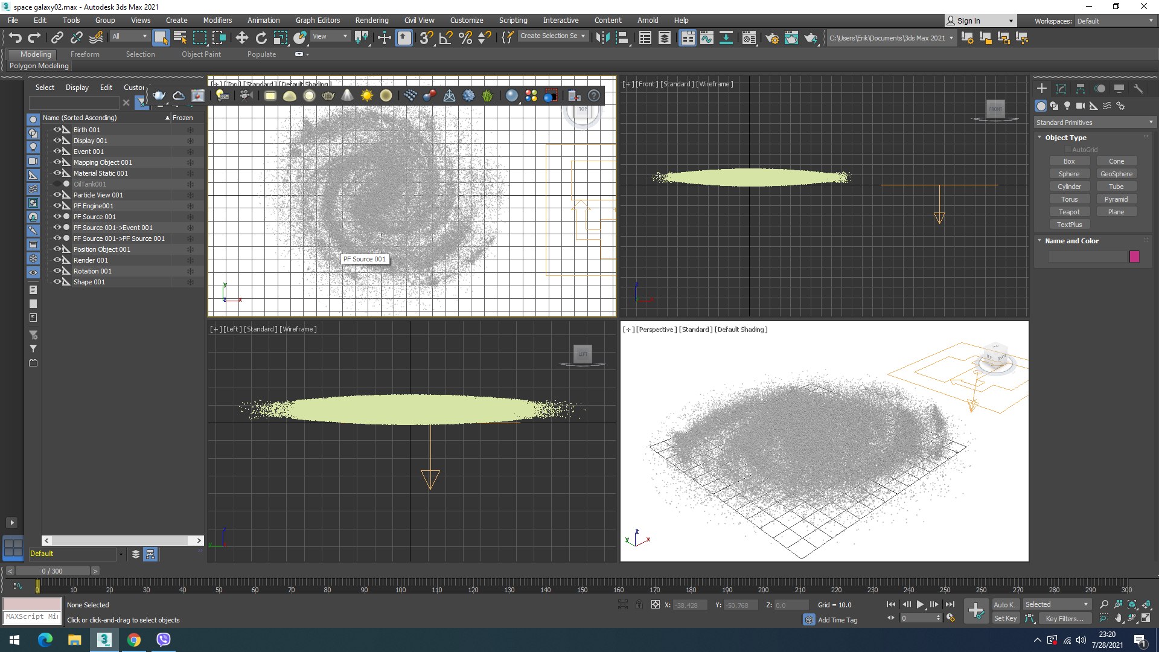This screenshot has height=652, width=1159.
Task: Click the Select and Move tool
Action: pos(241,38)
